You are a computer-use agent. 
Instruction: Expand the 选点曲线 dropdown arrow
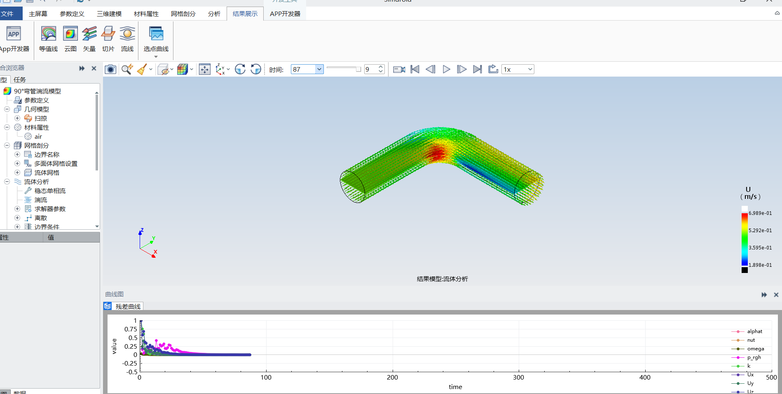[156, 57]
